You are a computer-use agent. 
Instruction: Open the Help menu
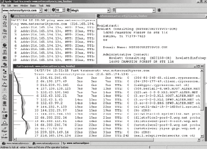pos(48,6)
